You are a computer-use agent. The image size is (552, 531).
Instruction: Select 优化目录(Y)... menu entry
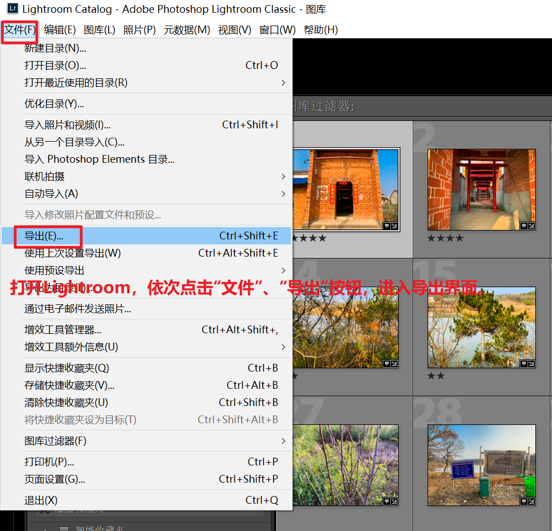146,104
